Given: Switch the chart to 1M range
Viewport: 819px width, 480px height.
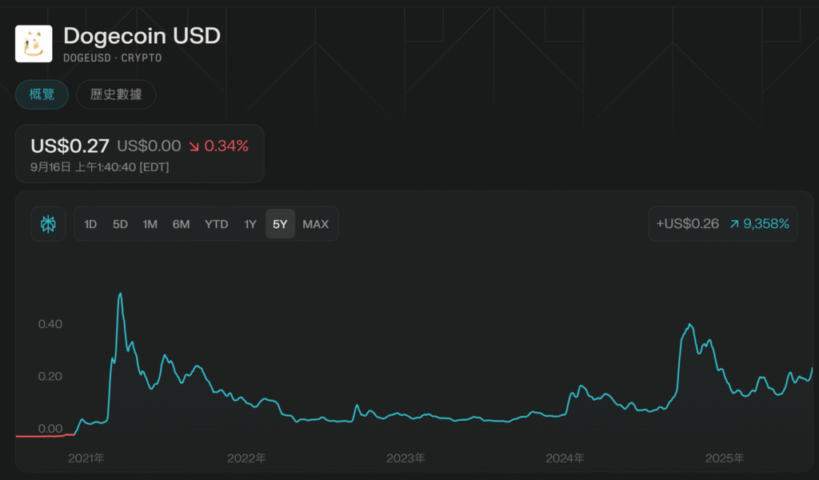Looking at the screenshot, I should coord(150,224).
